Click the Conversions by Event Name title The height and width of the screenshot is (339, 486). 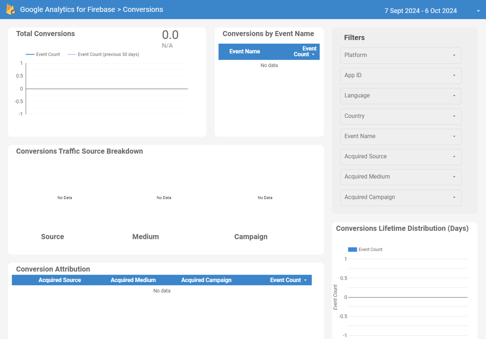[268, 34]
